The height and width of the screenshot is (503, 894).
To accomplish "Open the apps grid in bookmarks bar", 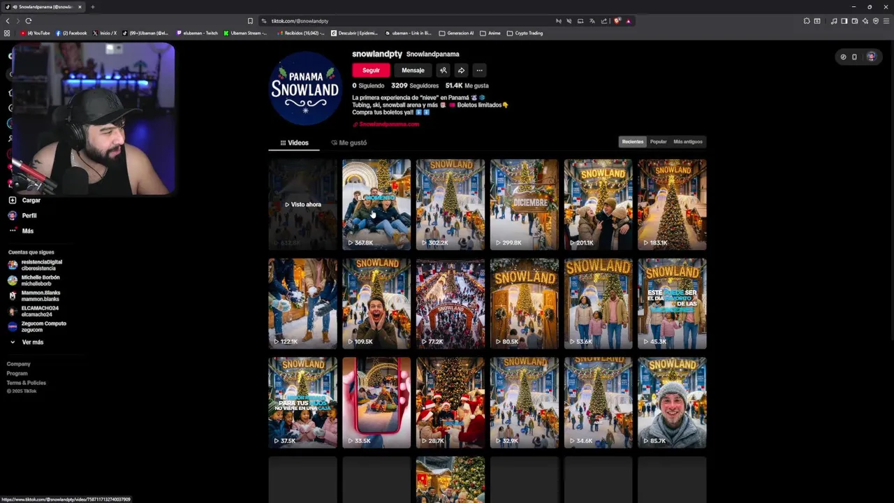I will tap(7, 33).
